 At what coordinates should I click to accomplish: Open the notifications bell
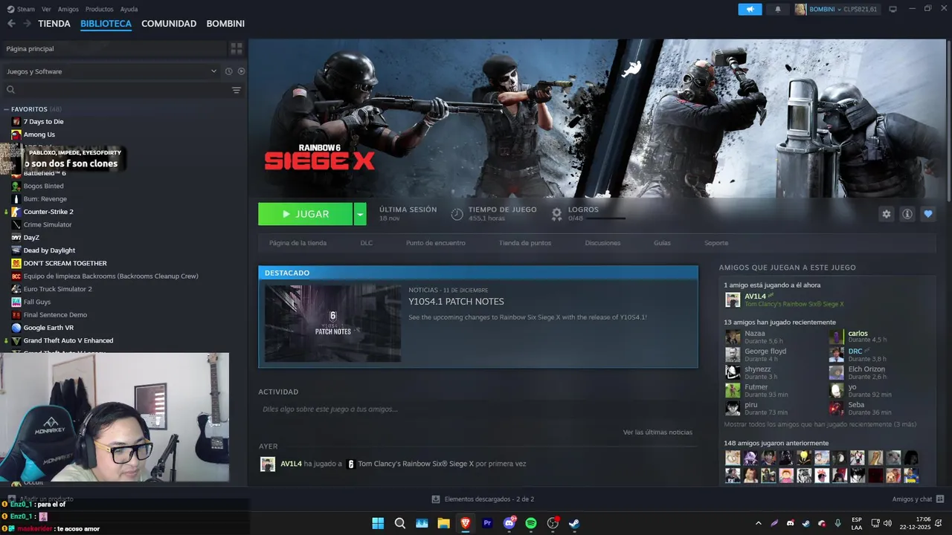(778, 9)
